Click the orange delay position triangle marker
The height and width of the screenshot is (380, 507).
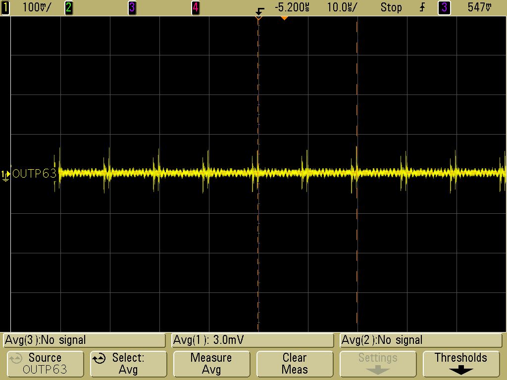[284, 18]
